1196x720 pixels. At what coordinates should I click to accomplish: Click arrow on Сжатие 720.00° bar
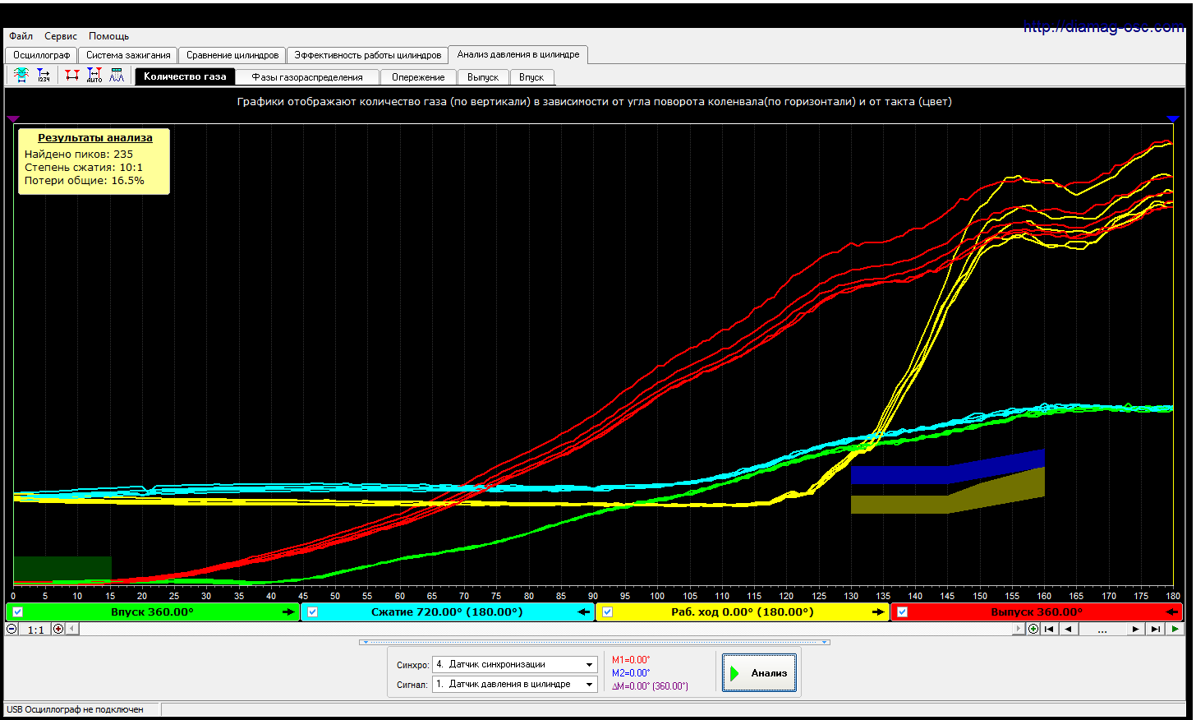[583, 612]
